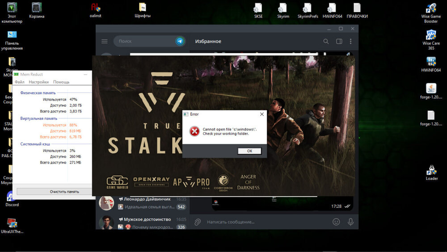Image resolution: width=447 pixels, height=252 pixels.
Task: Open the Настройки menu in Mem Reduct
Action: pos(38,82)
